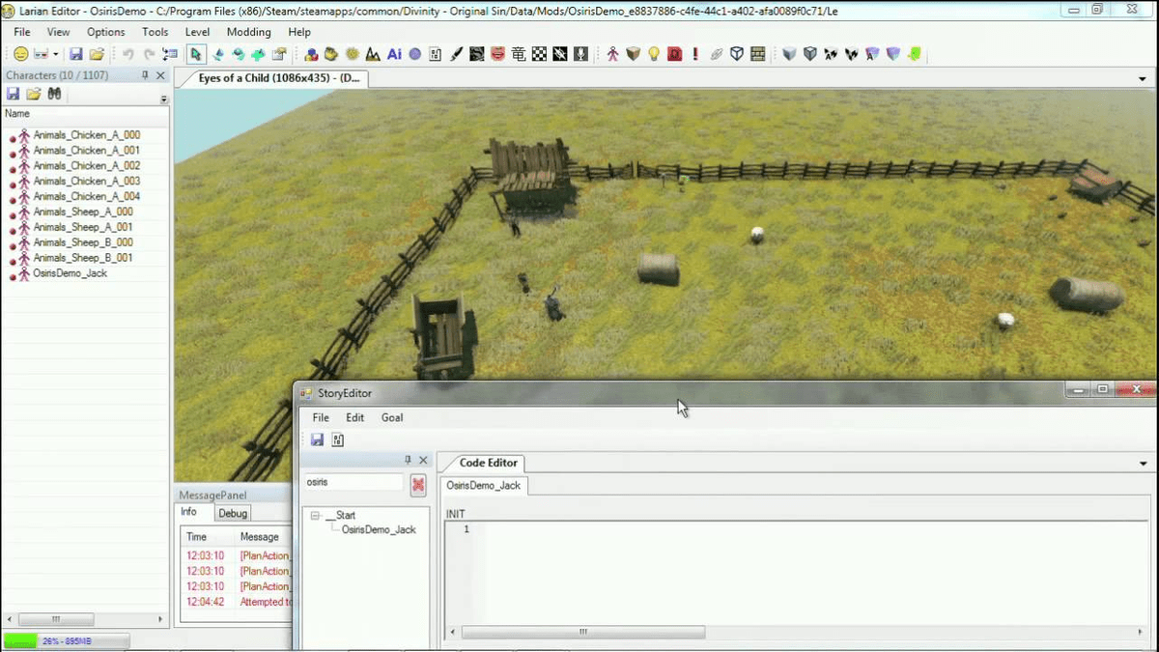The height and width of the screenshot is (652, 1159).
Task: Click the brick wall toolbar icon
Action: point(758,54)
